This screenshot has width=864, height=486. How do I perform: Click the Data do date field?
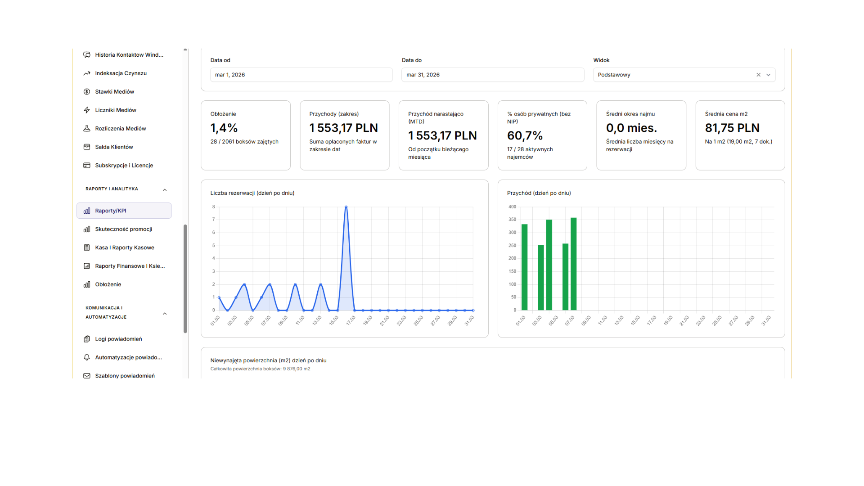tap(492, 75)
